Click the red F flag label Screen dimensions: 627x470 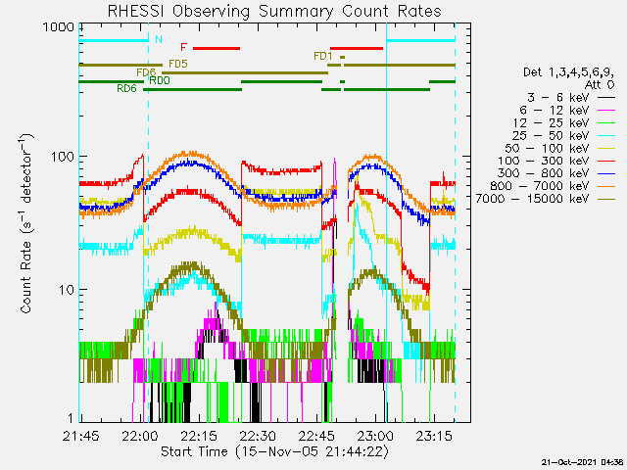183,47
